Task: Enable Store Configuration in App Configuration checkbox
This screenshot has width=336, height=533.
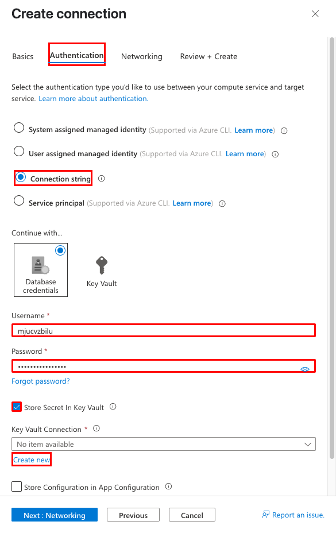Action: pos(17,486)
